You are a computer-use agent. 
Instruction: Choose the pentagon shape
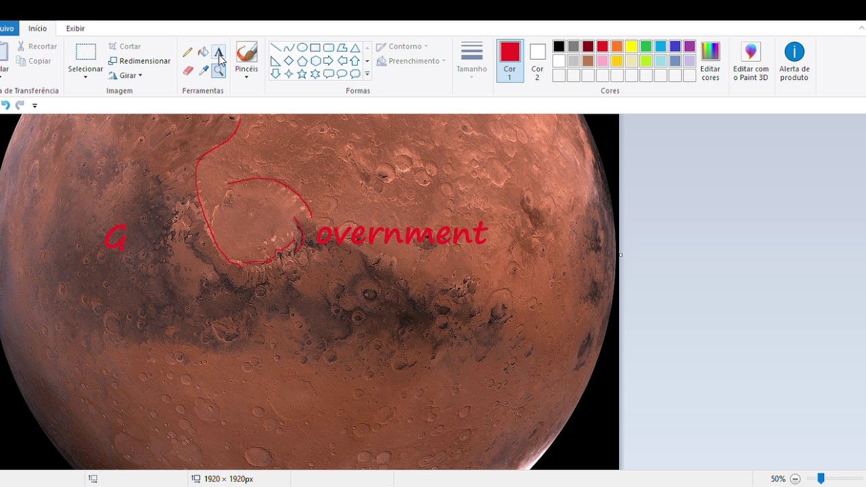[x=302, y=61]
